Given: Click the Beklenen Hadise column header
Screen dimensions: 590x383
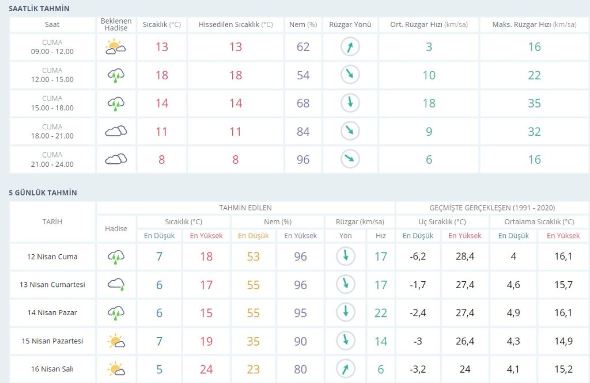Looking at the screenshot, I should [116, 25].
